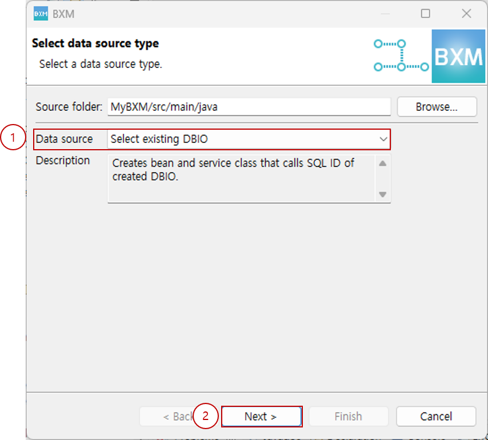Click the Back button
The height and width of the screenshot is (440, 488).
(x=177, y=417)
